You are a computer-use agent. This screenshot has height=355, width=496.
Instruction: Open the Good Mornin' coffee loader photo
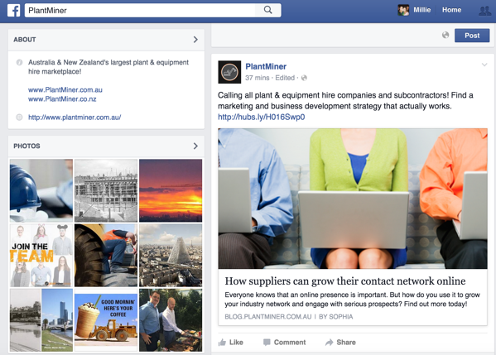(x=106, y=320)
